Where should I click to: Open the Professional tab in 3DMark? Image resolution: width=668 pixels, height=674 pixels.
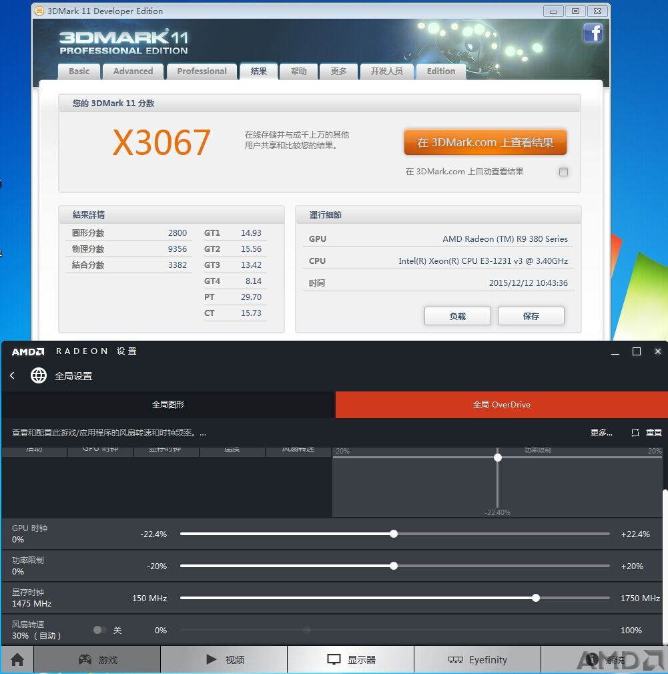[202, 71]
